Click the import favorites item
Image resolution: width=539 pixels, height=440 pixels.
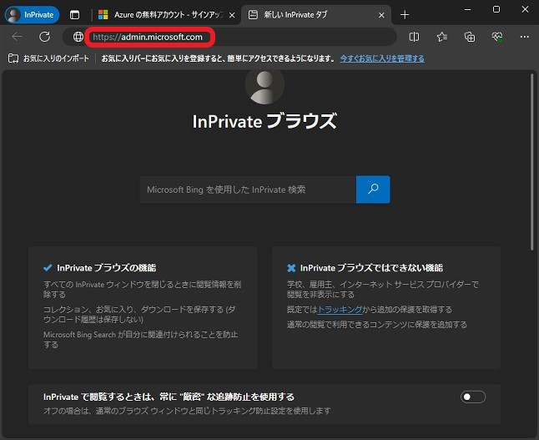click(x=49, y=58)
